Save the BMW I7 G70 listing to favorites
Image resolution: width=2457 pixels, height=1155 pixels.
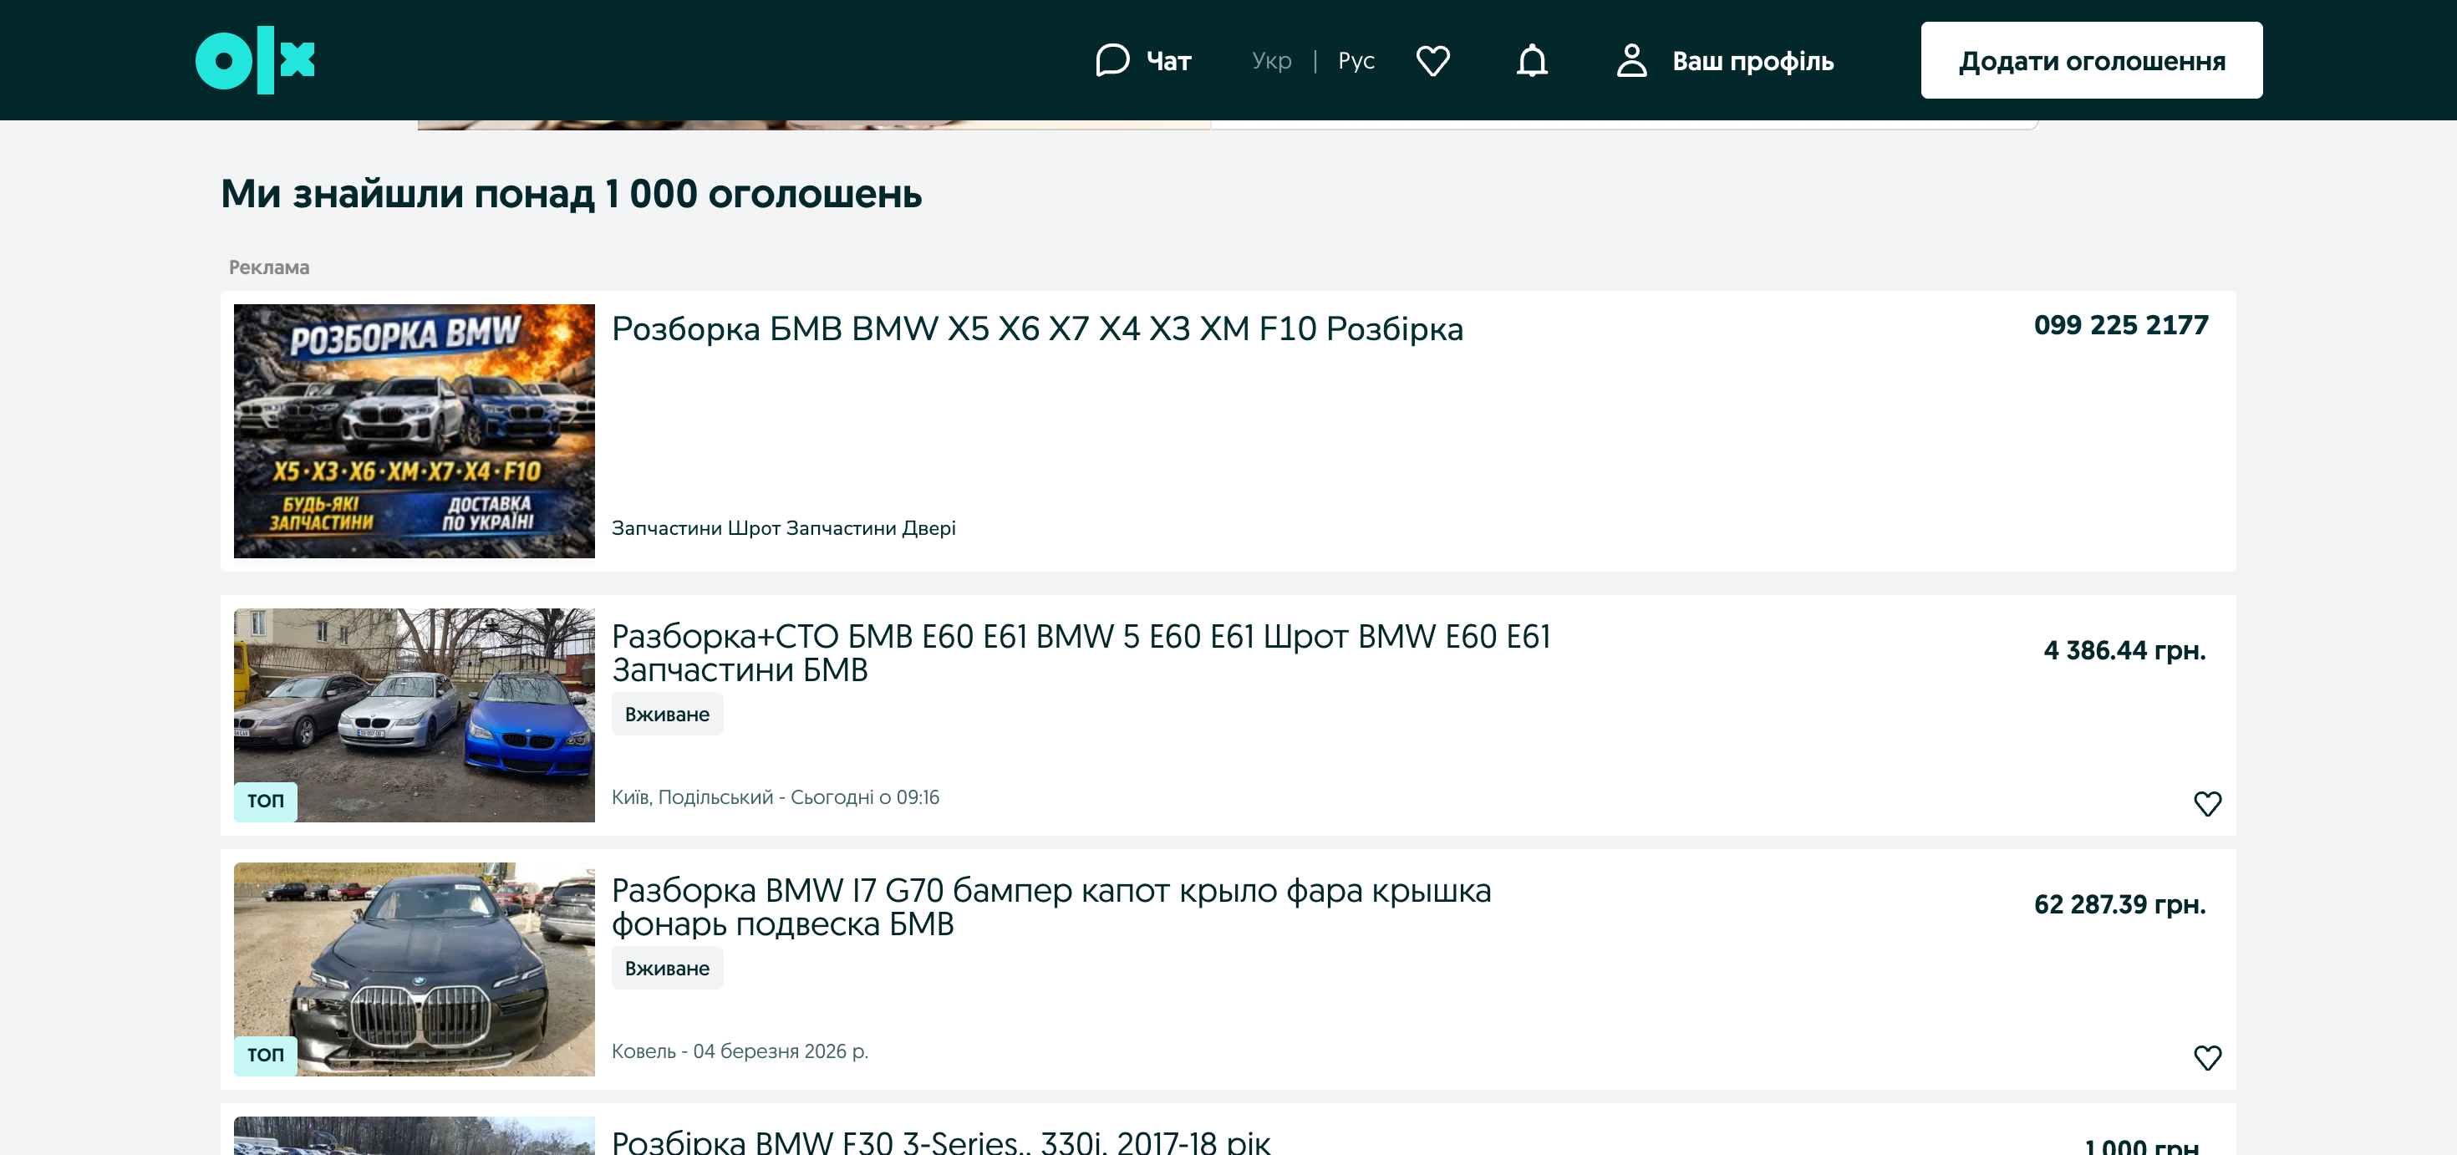2207,1056
